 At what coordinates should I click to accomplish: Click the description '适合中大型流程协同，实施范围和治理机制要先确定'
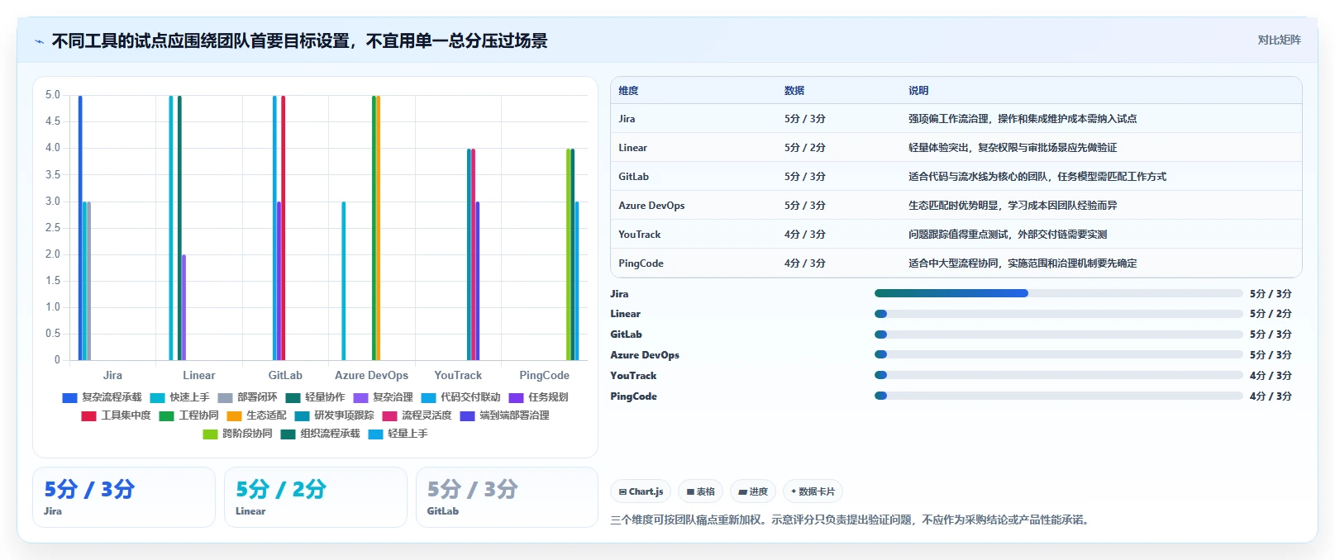[x=1023, y=263]
